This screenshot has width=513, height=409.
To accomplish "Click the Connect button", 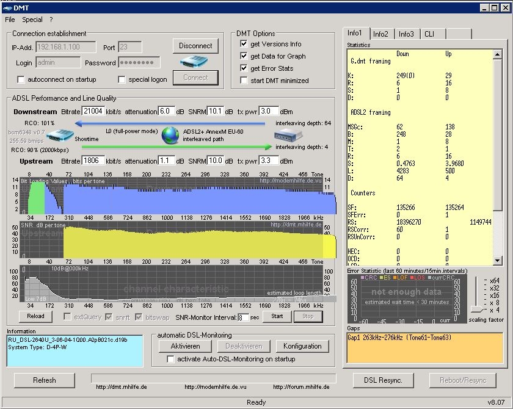I will [195, 78].
